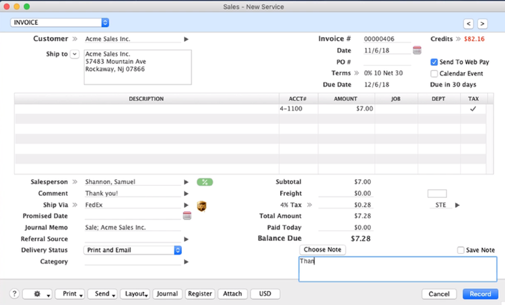Go to next invoice with right arrow
This screenshot has width=505, height=305.
(x=482, y=24)
